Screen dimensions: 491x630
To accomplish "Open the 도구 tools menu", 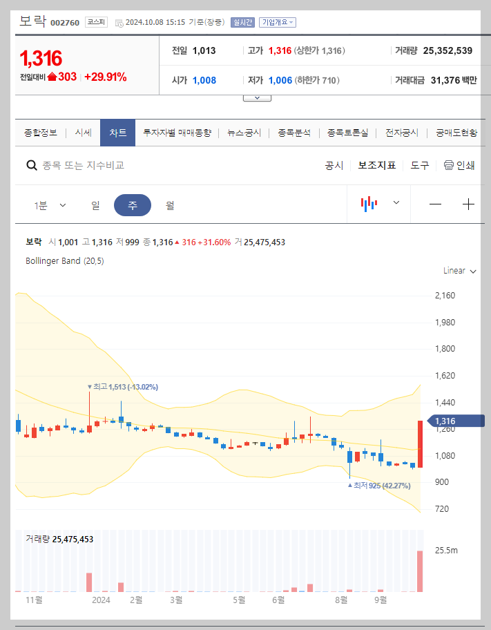I will click(419, 165).
